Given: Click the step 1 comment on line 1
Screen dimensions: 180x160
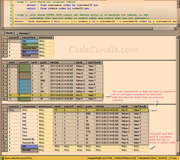Looking at the screenshot, I should pyautogui.click(x=45, y=2).
